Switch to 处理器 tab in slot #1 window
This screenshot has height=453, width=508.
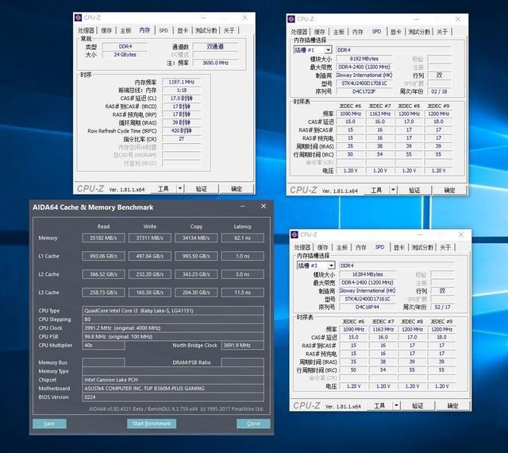click(x=298, y=32)
